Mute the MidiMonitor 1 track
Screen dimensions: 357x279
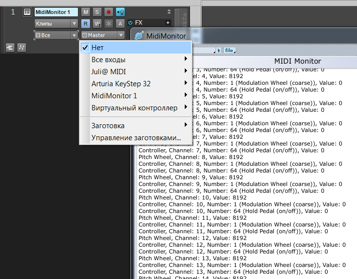pyautogui.click(x=86, y=12)
